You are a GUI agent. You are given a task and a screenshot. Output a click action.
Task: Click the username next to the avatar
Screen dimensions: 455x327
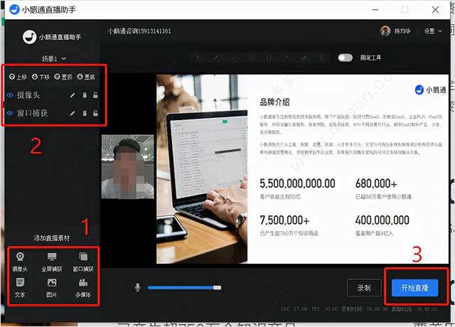(402, 31)
